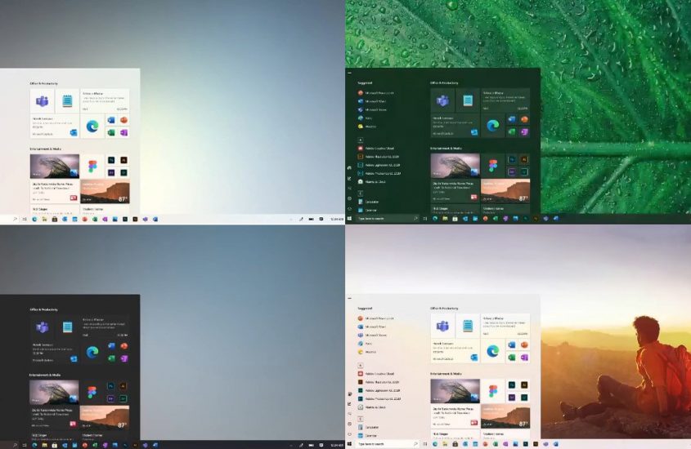Open the Teams tile in the light Start menu
691x449 pixels.
[x=43, y=100]
